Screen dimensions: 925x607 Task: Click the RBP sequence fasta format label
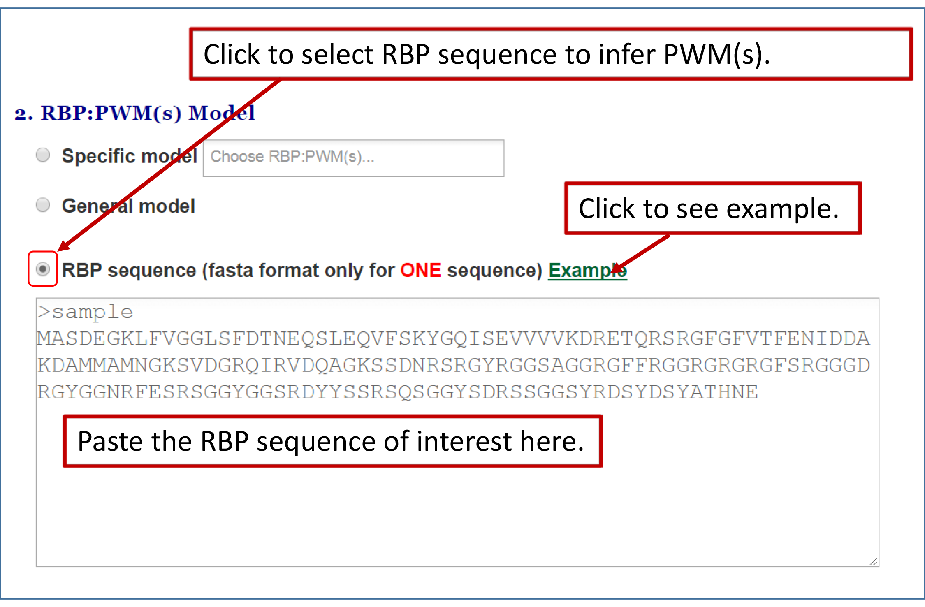302,271
